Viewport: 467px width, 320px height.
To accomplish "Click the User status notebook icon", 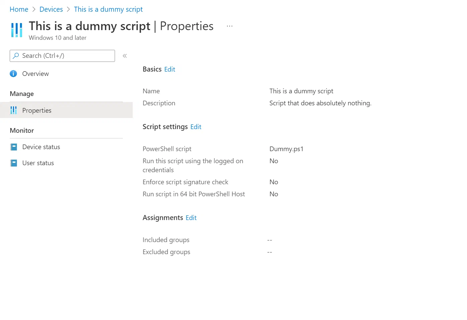I will coord(13,163).
